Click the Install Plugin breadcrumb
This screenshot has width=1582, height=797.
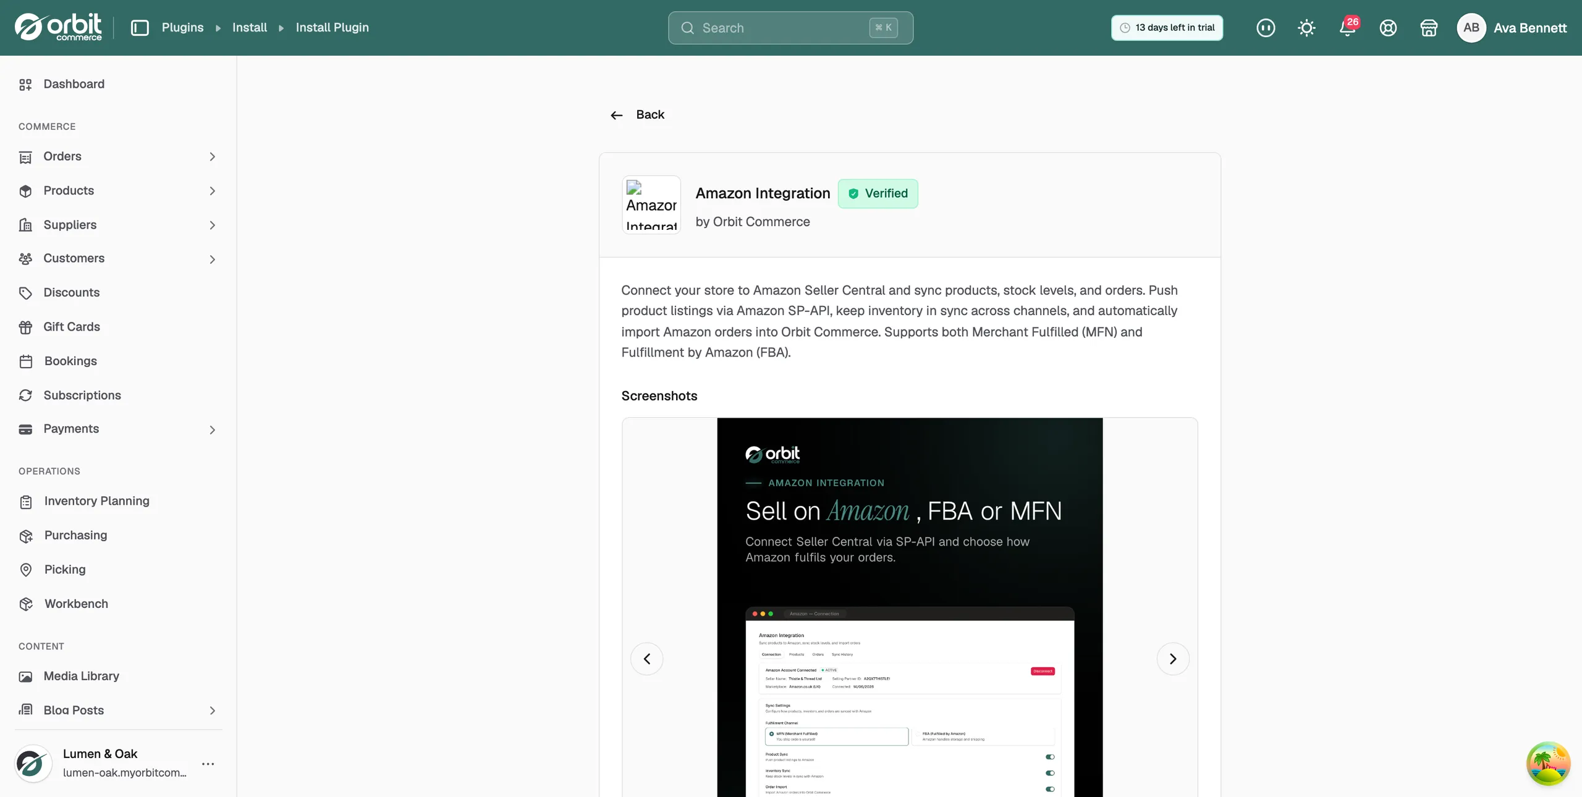332,28
